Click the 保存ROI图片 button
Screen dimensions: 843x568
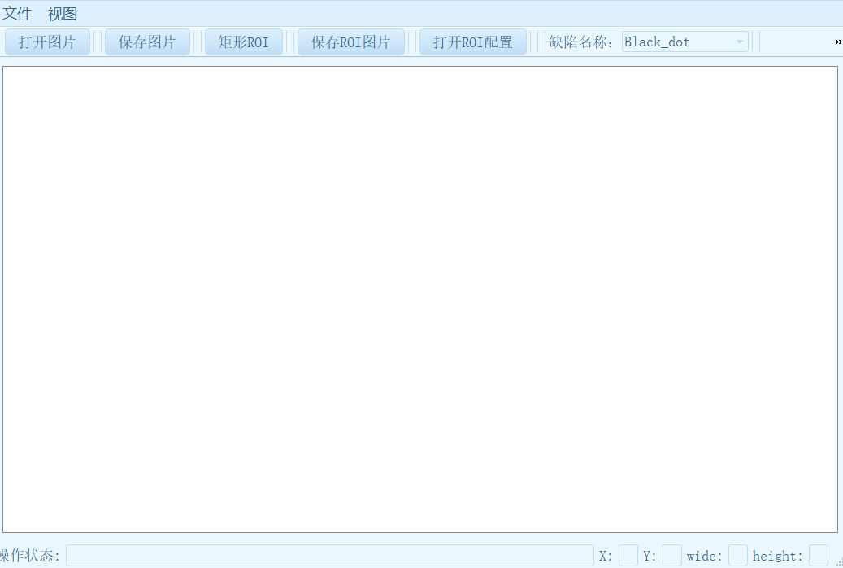click(x=351, y=42)
